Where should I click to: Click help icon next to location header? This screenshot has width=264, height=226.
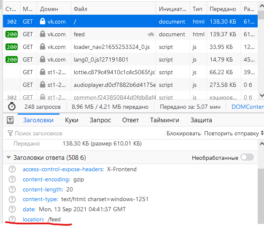pyautogui.click(x=13, y=219)
